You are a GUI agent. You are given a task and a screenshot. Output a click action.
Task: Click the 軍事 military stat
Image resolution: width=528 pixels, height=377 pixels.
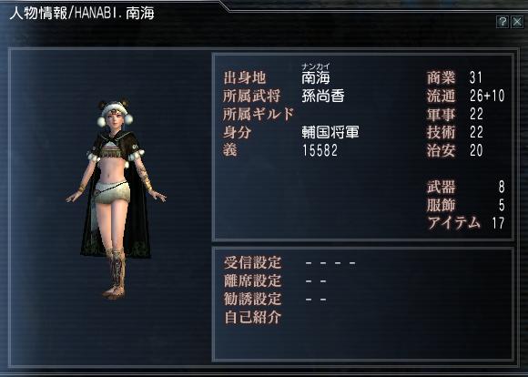(455, 114)
